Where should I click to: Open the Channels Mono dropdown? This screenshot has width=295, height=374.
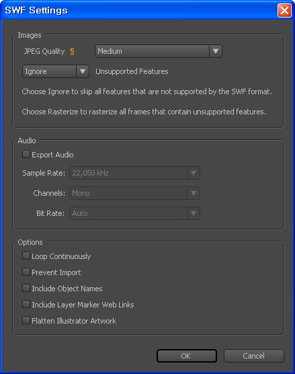[134, 193]
